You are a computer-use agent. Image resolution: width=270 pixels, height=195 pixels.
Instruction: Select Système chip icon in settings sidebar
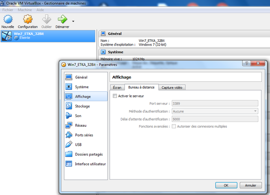(x=69, y=87)
